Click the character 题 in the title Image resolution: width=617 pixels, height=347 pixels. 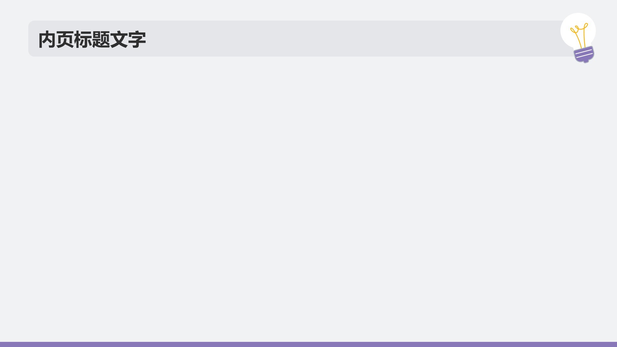(101, 40)
